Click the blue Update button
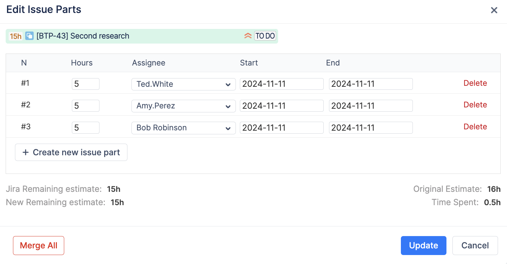 (423, 246)
